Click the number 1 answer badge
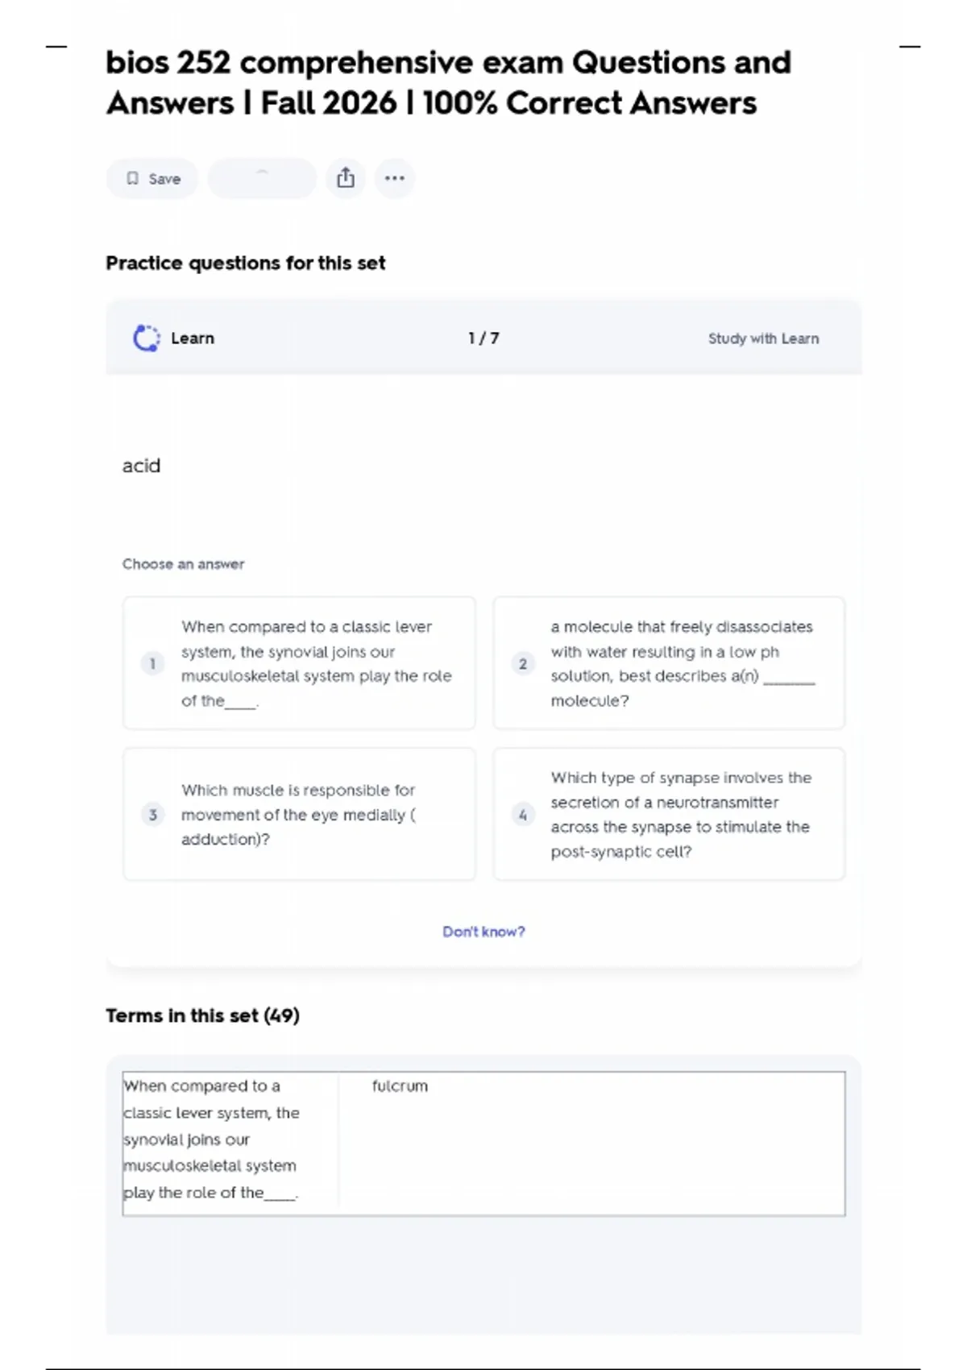The image size is (967, 1370). click(152, 663)
